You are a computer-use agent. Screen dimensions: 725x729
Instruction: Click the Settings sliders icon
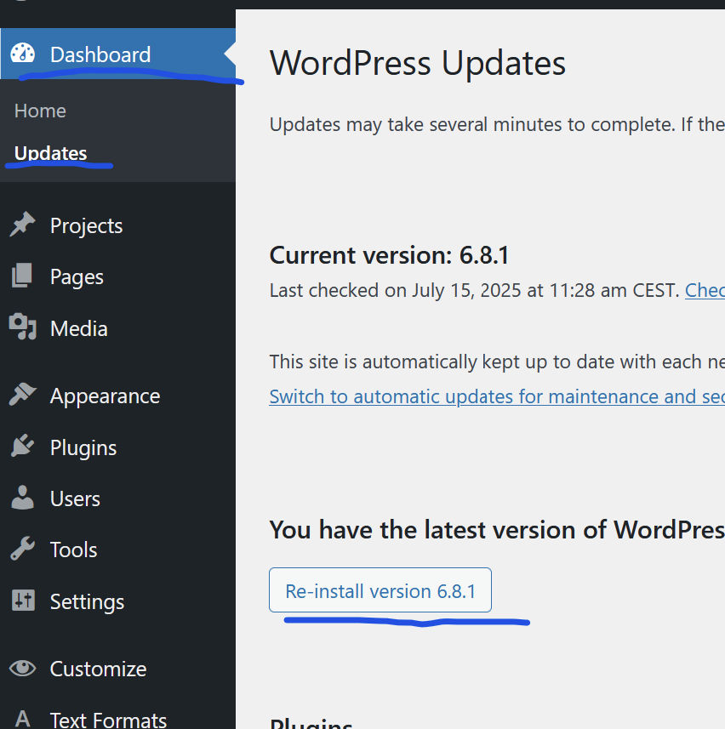click(23, 601)
